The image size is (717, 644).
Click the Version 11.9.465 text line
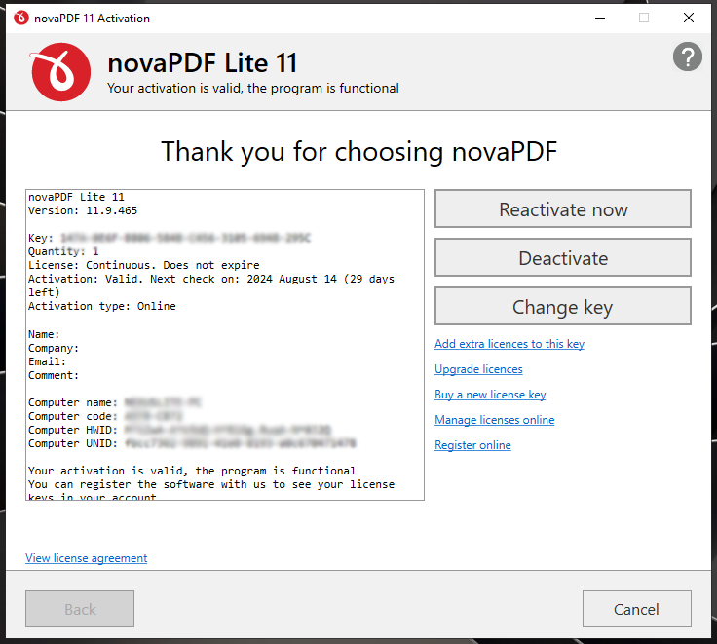pyautogui.click(x=83, y=210)
